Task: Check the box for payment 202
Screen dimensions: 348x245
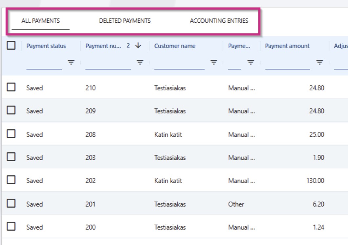Action: coord(11,180)
